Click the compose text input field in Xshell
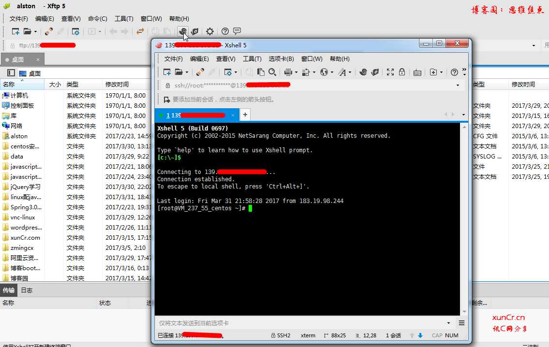This screenshot has height=347, width=549. coord(300,323)
